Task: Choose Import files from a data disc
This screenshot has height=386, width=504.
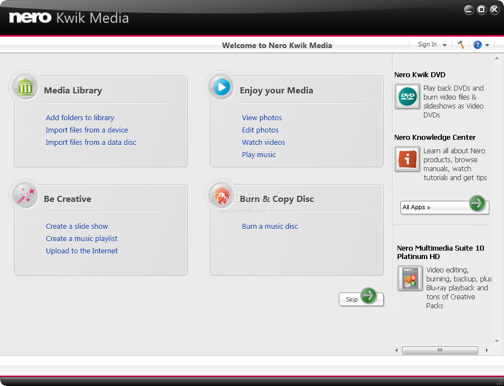Action: click(91, 142)
